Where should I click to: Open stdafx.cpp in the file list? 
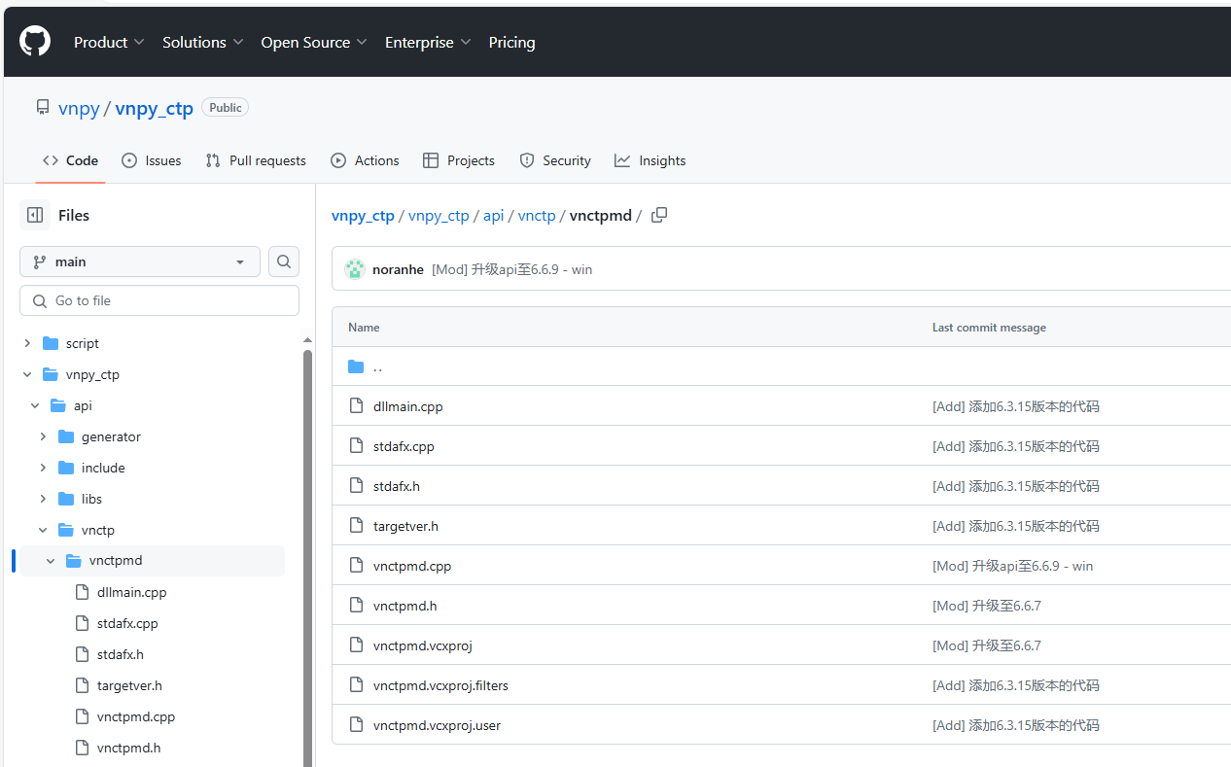pyautogui.click(x=404, y=446)
